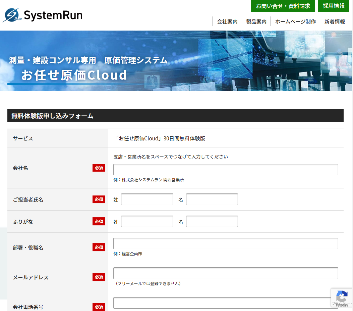
Task: Click the サービス row label
Action: (23, 138)
